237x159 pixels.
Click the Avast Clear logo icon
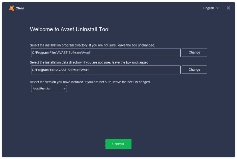(11, 8)
